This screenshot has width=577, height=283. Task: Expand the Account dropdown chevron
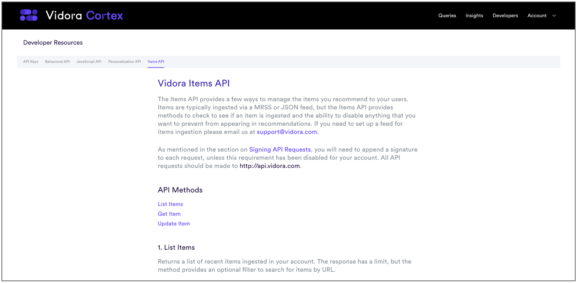[x=554, y=16]
